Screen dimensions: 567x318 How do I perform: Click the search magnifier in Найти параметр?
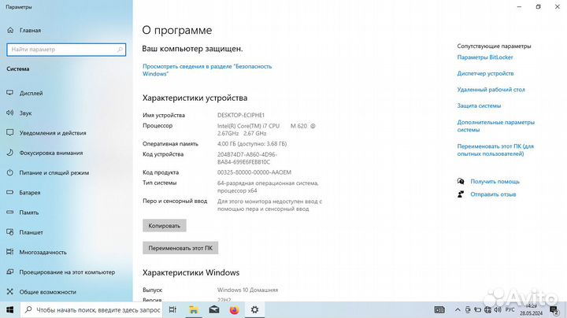120,50
